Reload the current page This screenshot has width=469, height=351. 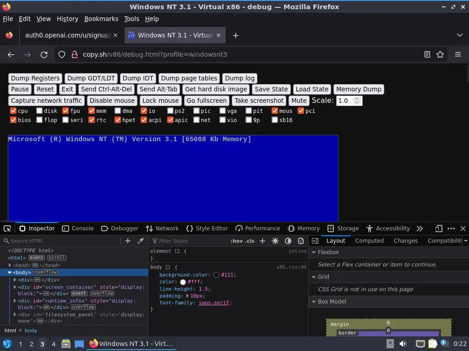point(44,55)
